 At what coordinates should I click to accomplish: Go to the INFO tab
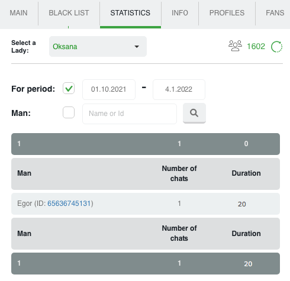click(x=180, y=13)
